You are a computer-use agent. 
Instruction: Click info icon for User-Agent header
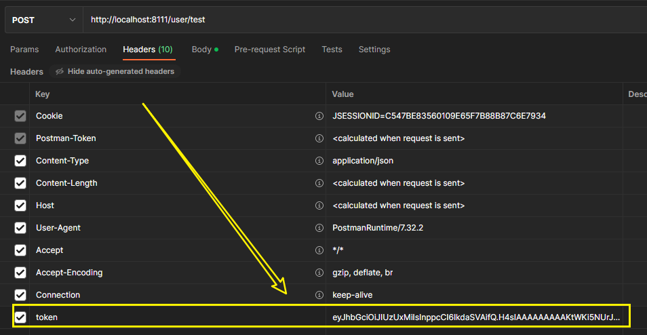(x=319, y=228)
